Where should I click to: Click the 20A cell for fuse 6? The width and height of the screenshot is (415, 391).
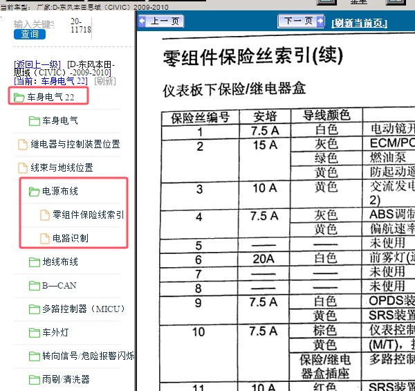point(264,260)
